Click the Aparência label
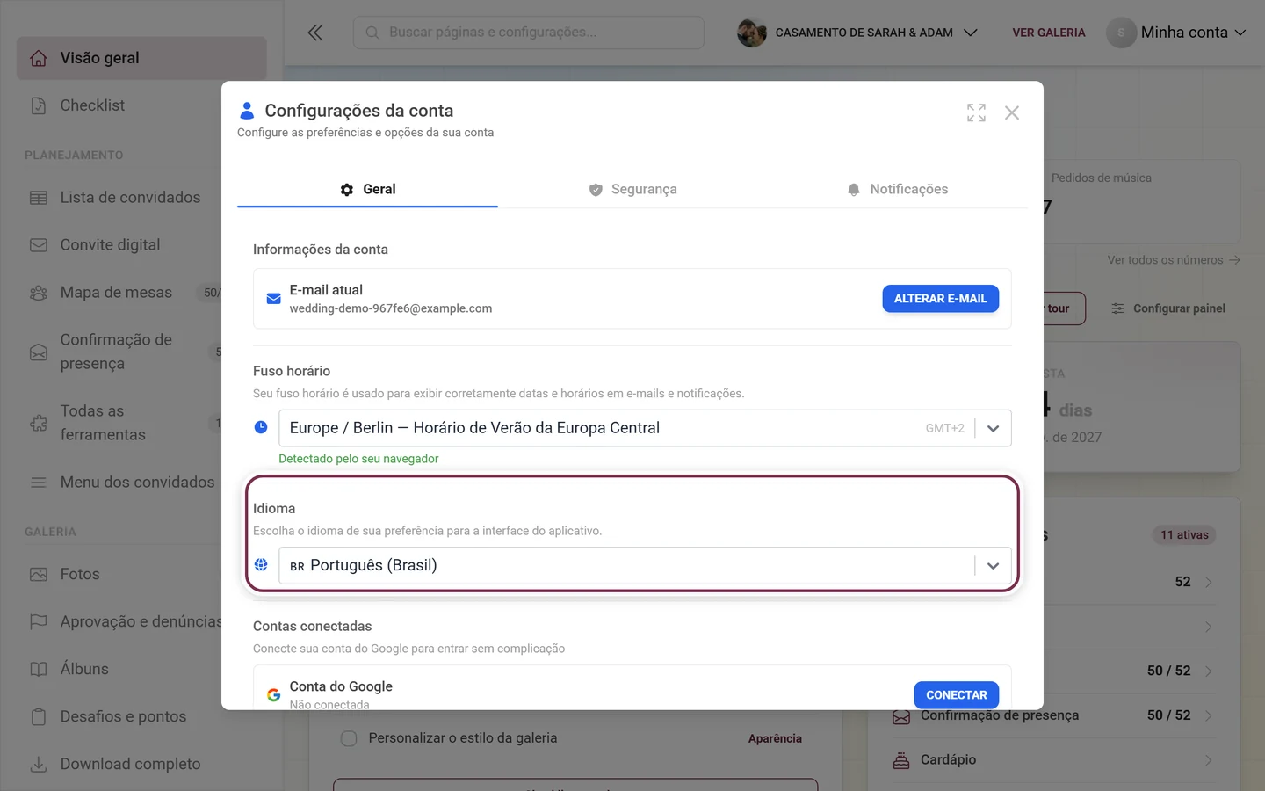1265x791 pixels. tap(775, 738)
